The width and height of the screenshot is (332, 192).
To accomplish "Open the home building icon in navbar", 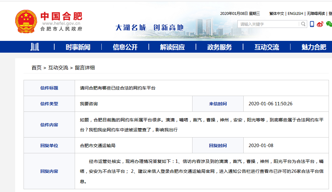I will click(35, 47).
